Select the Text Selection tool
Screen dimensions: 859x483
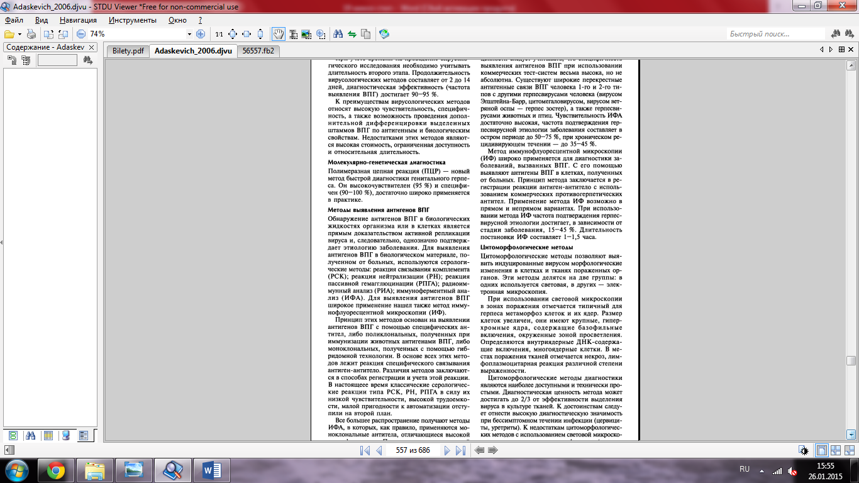pyautogui.click(x=292, y=34)
